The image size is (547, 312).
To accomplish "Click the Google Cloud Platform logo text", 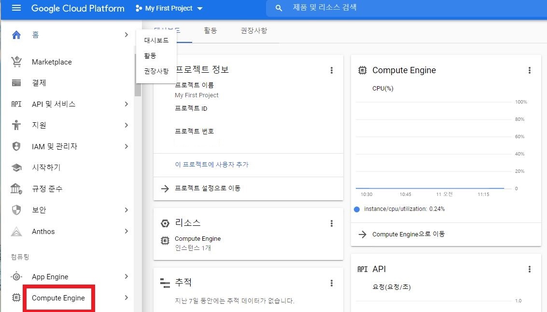I will pyautogui.click(x=78, y=8).
